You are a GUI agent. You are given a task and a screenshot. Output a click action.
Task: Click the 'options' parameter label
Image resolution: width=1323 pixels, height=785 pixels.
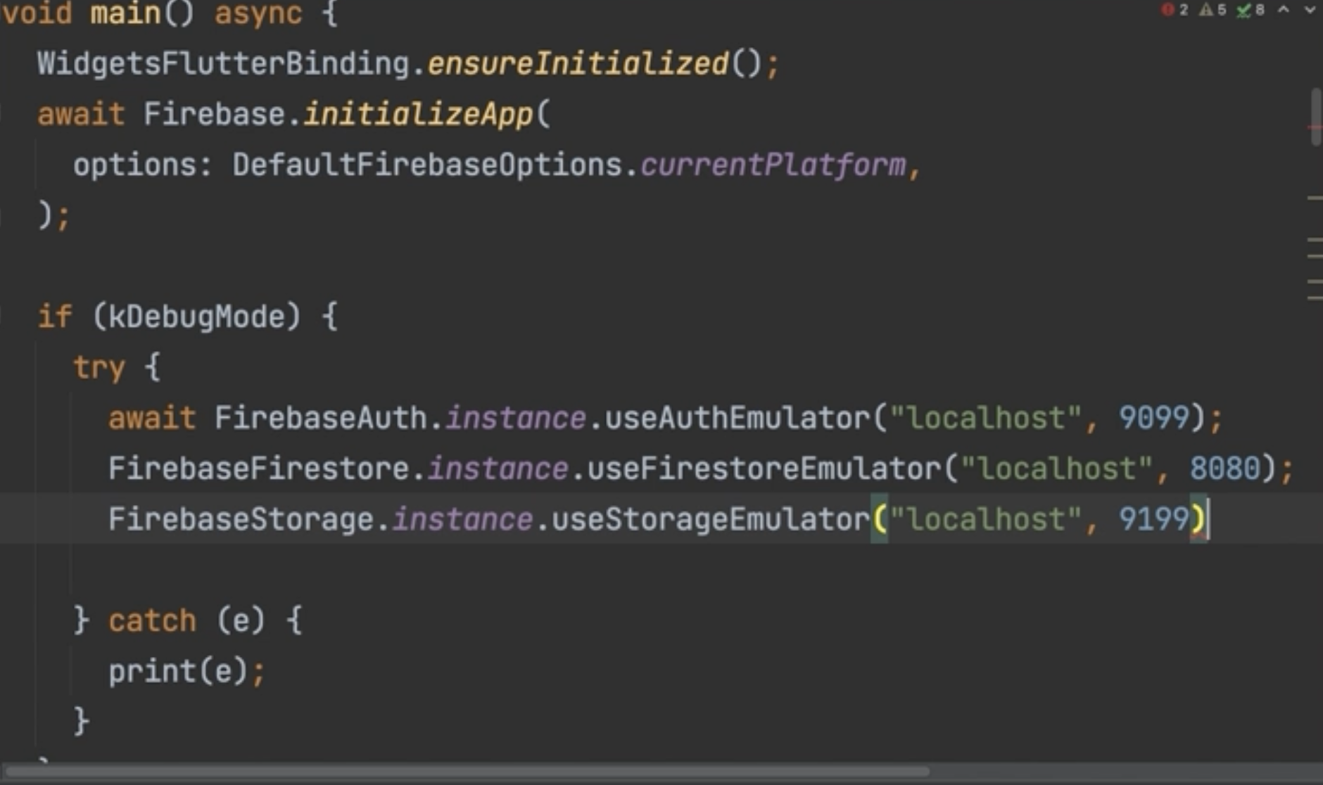click(x=135, y=165)
